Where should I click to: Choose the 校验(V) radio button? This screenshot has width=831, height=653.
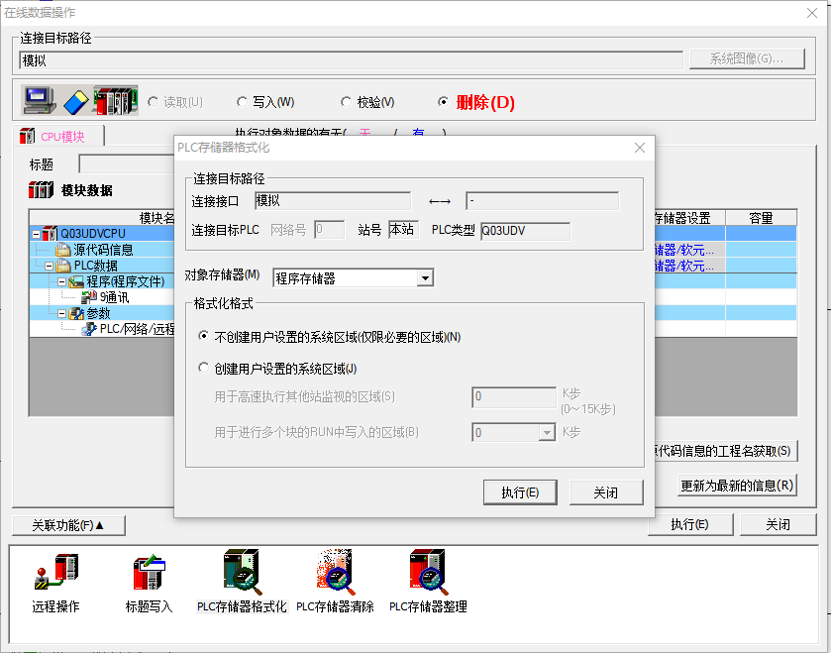pos(347,102)
